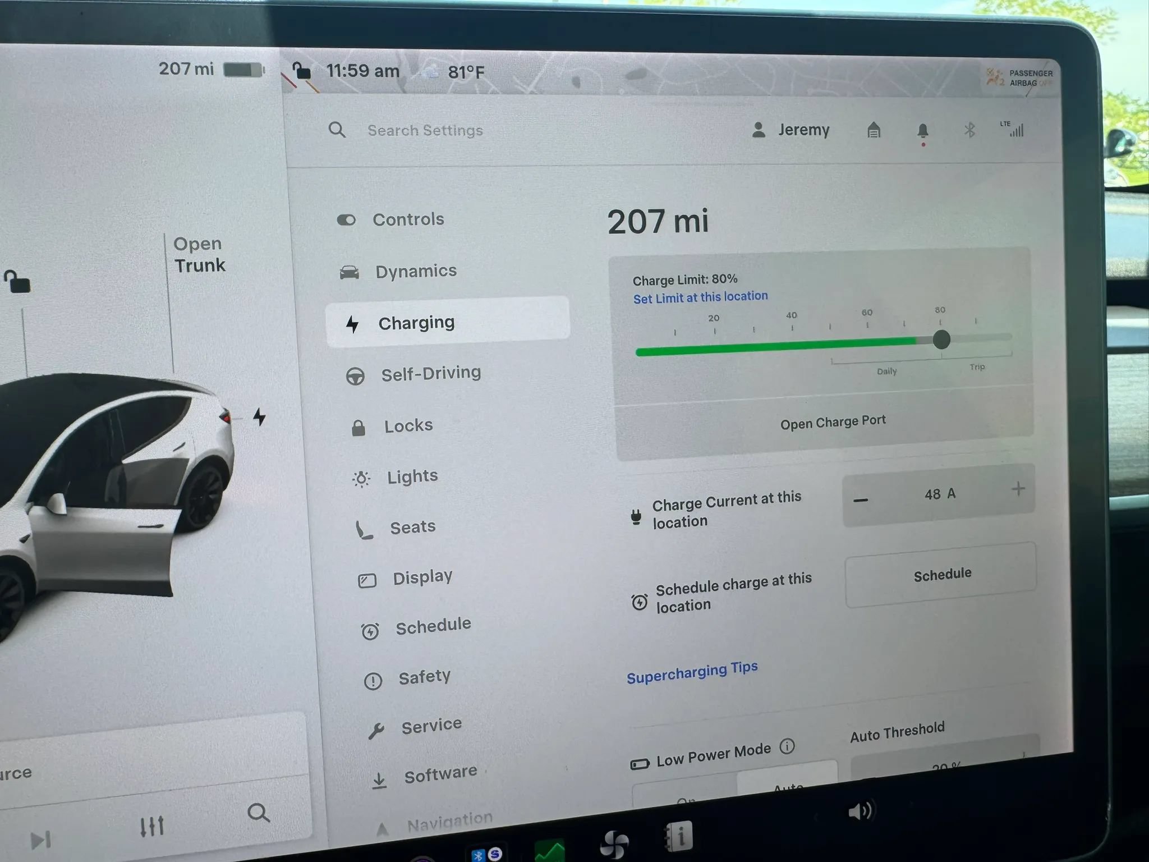The height and width of the screenshot is (862, 1149).
Task: Tap the 'Daily' range label under the slider
Action: tap(886, 371)
